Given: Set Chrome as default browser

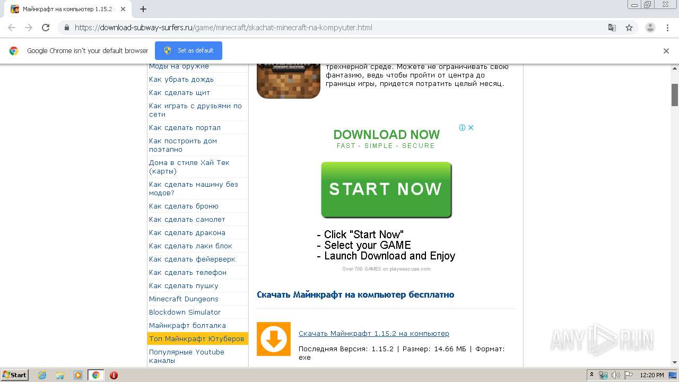Looking at the screenshot, I should tap(188, 50).
